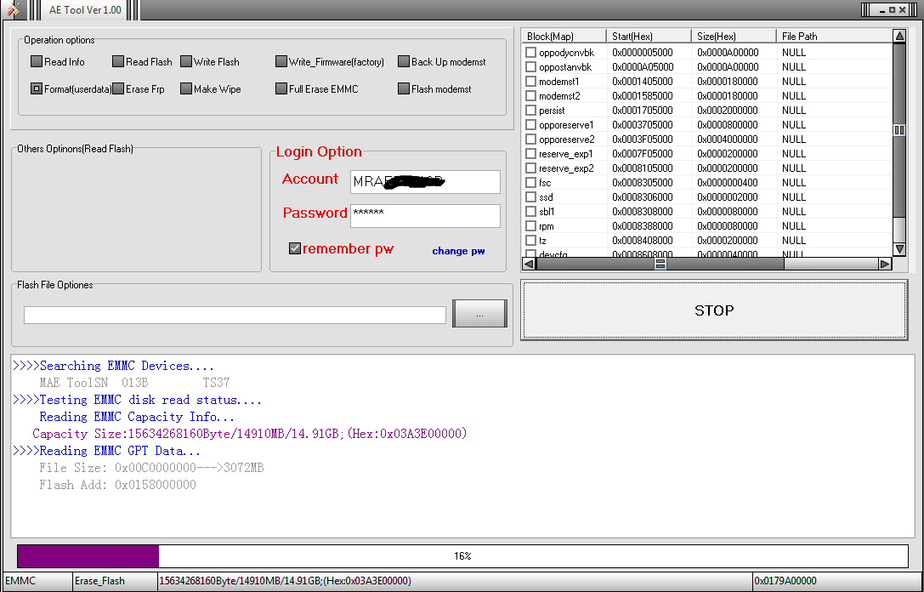Click start address 0x0008388000 of rpm
This screenshot has width=924, height=592.
click(643, 226)
